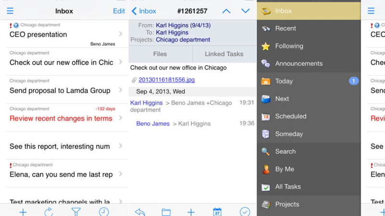Open attachment 20130116181556.jpg
385x216 pixels.
click(167, 80)
